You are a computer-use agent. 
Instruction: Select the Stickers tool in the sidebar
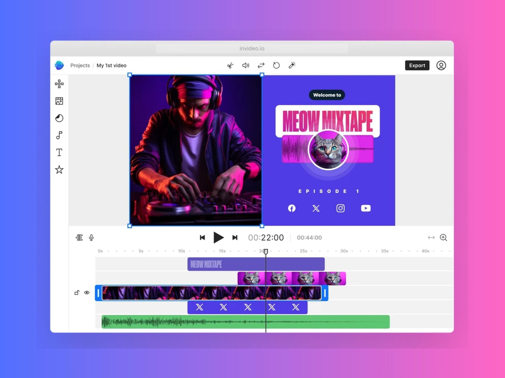click(59, 118)
